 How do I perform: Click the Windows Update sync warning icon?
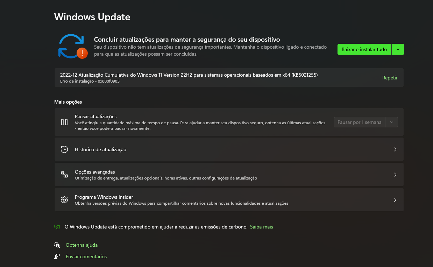(x=72, y=46)
